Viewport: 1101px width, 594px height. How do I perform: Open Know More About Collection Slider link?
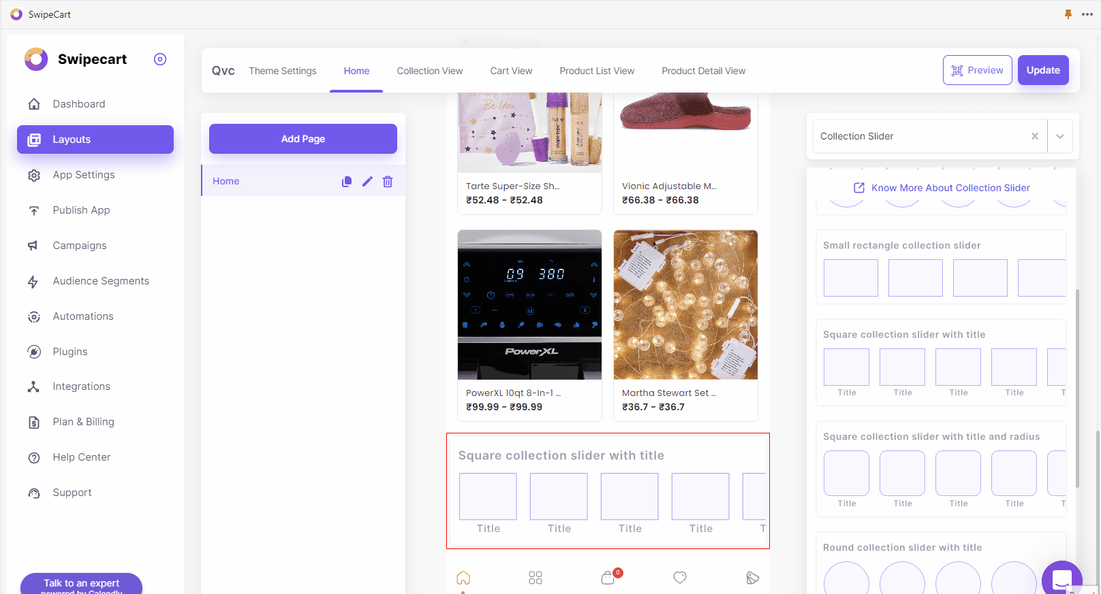[x=950, y=188]
